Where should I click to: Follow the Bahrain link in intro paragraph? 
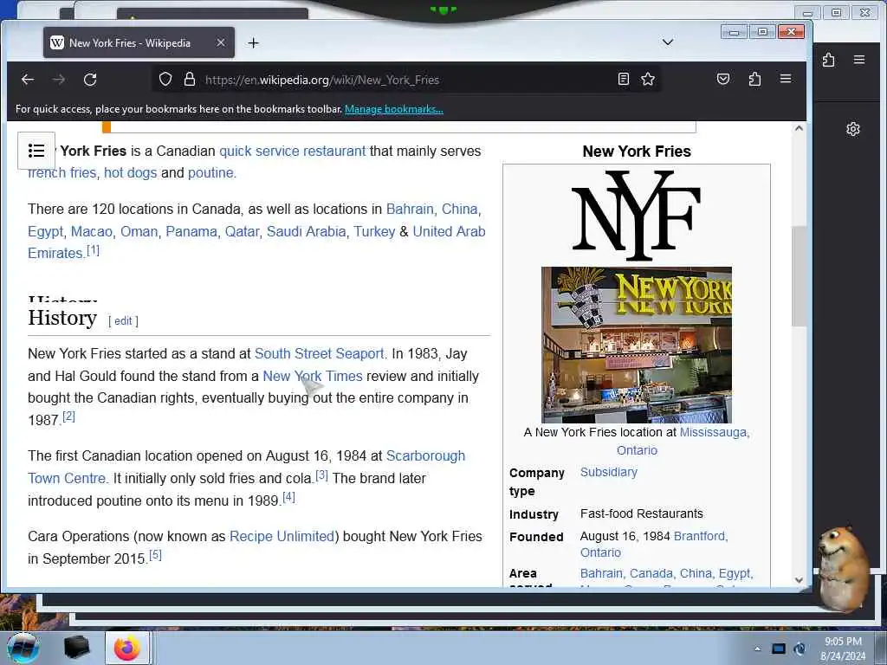point(410,210)
